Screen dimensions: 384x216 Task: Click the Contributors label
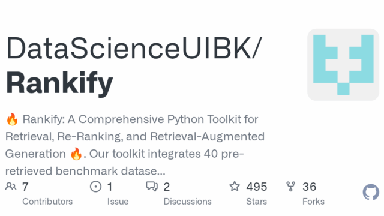pos(47,202)
